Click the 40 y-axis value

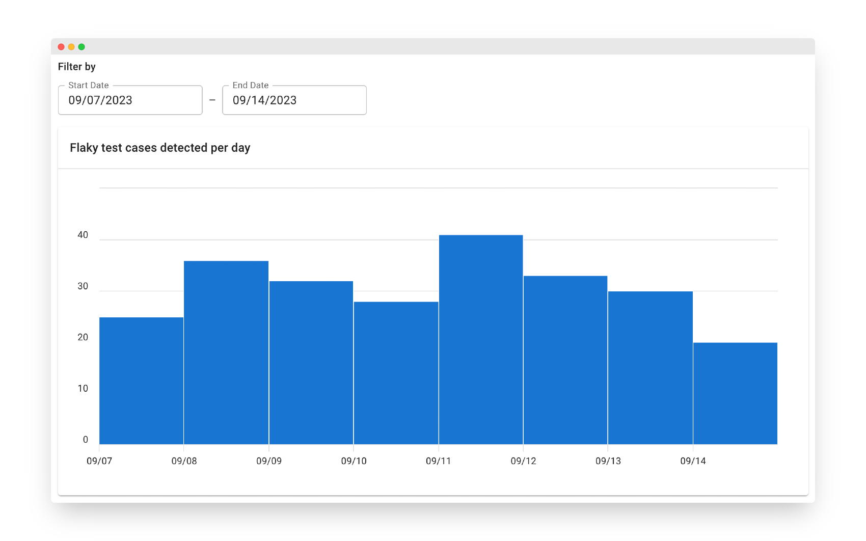83,235
